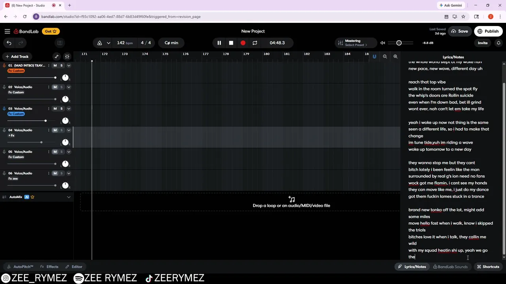
Task: Switch to the Lyrics/Notes tab
Action: click(x=412, y=267)
